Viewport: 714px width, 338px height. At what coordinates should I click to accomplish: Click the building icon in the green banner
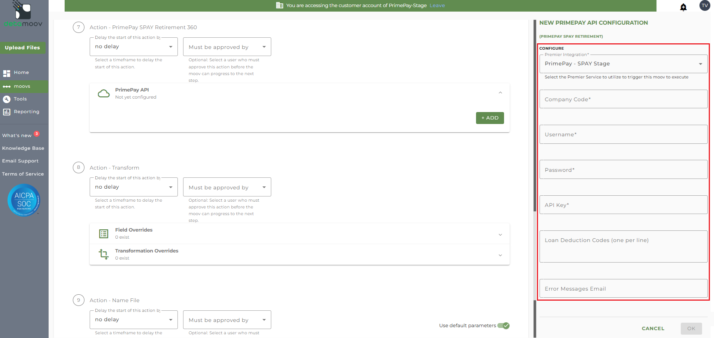pos(279,5)
